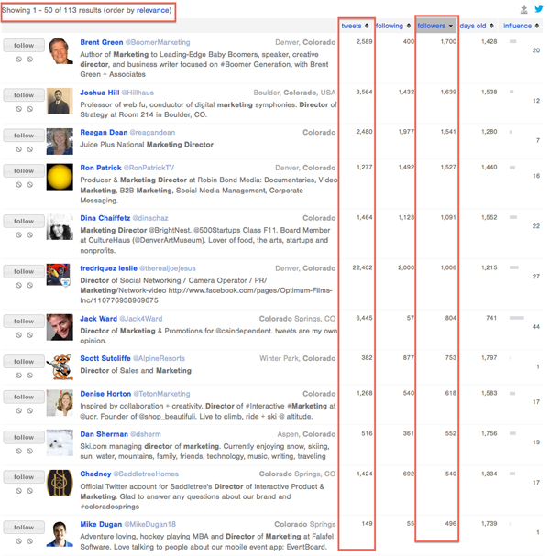The image size is (550, 556).
Task: Follow Jack Ward
Action: (x=24, y=322)
